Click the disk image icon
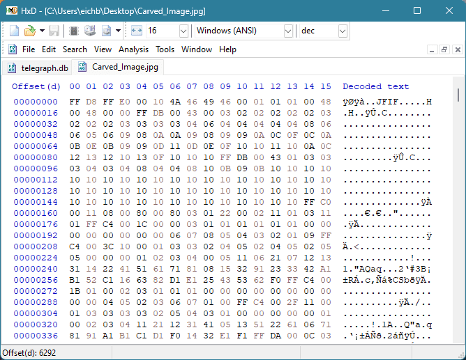Viewport: 466px width, 360px height. click(x=106, y=31)
